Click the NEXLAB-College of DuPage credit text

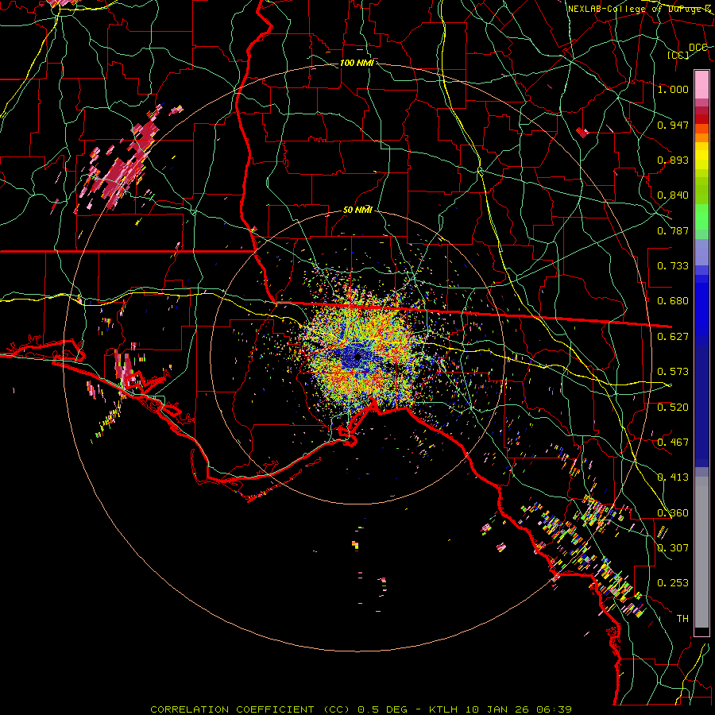pyautogui.click(x=640, y=9)
